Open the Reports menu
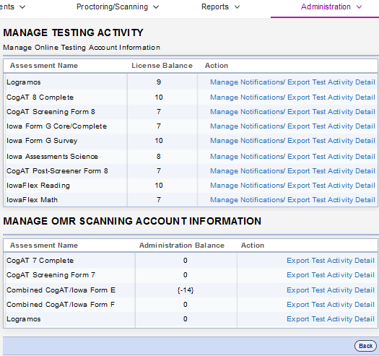This screenshot has width=379, height=356. click(220, 6)
